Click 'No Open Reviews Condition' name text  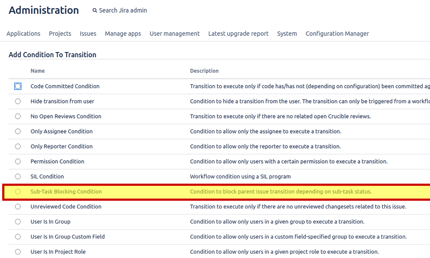point(66,116)
